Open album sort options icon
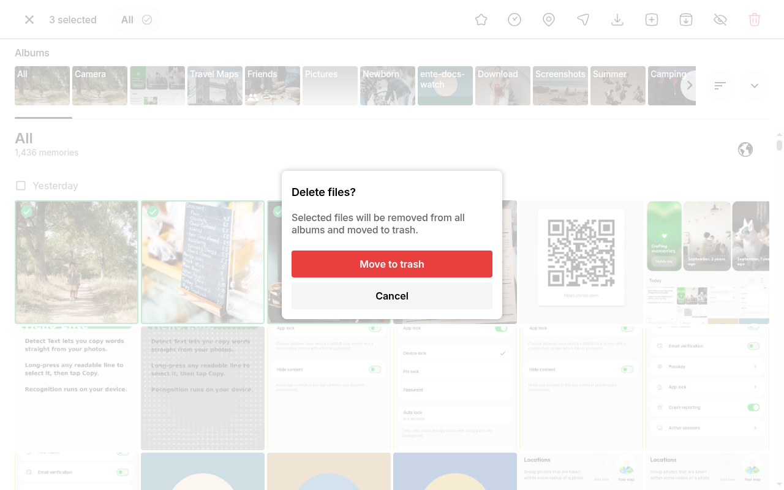 click(x=720, y=86)
